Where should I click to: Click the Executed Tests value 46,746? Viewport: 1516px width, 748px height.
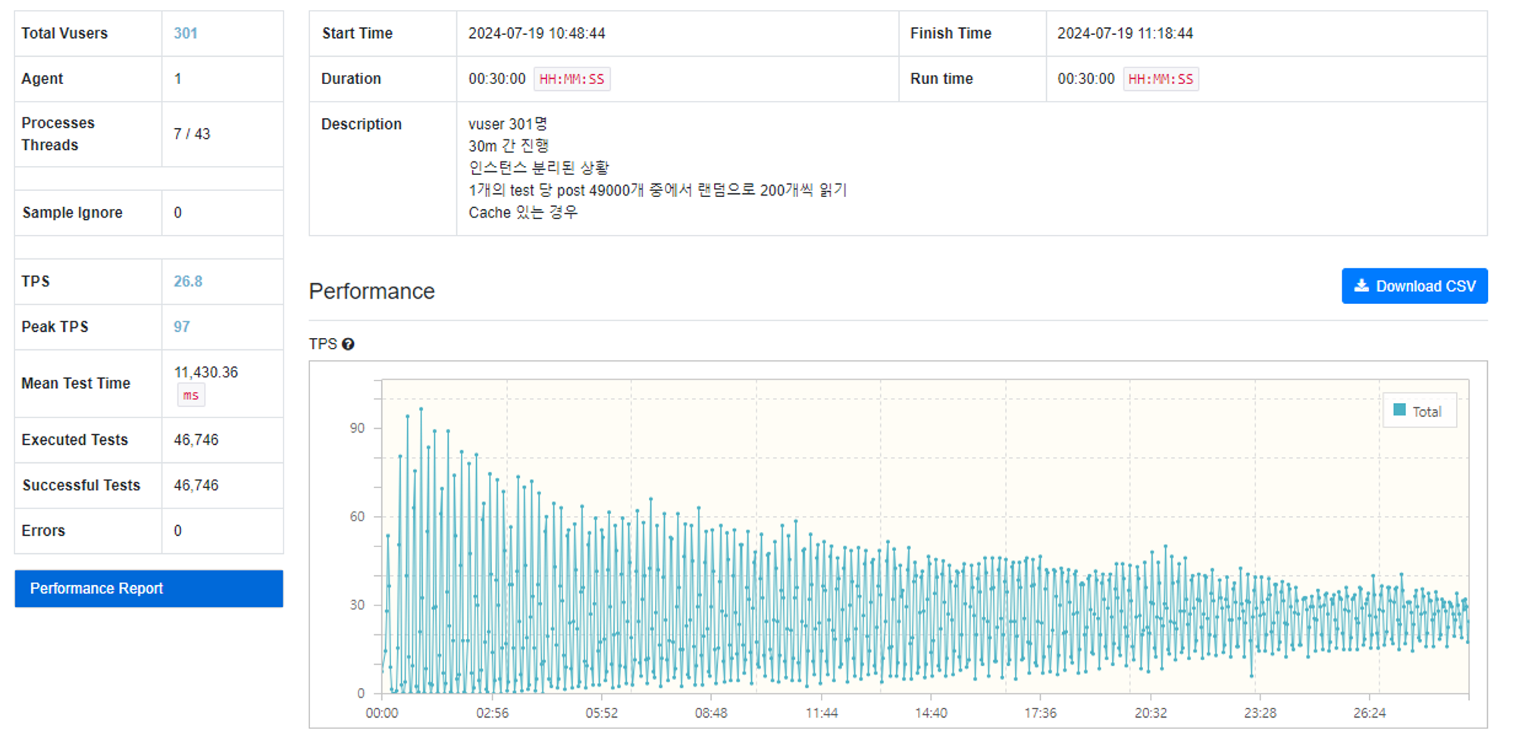tap(196, 440)
